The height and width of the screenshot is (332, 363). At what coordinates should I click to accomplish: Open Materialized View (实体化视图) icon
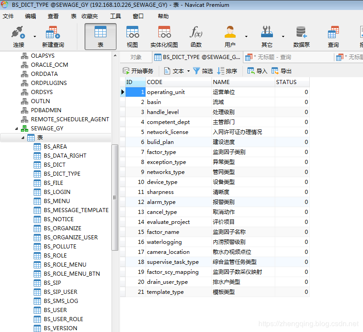pos(164,32)
